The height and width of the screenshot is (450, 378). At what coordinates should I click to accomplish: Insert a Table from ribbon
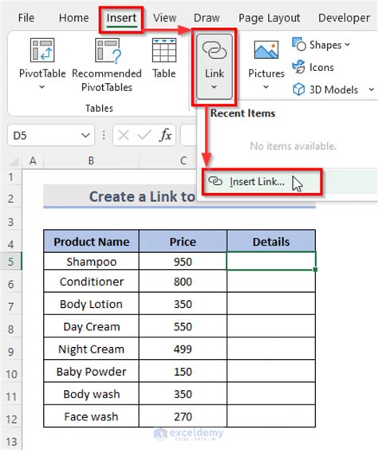tap(164, 59)
